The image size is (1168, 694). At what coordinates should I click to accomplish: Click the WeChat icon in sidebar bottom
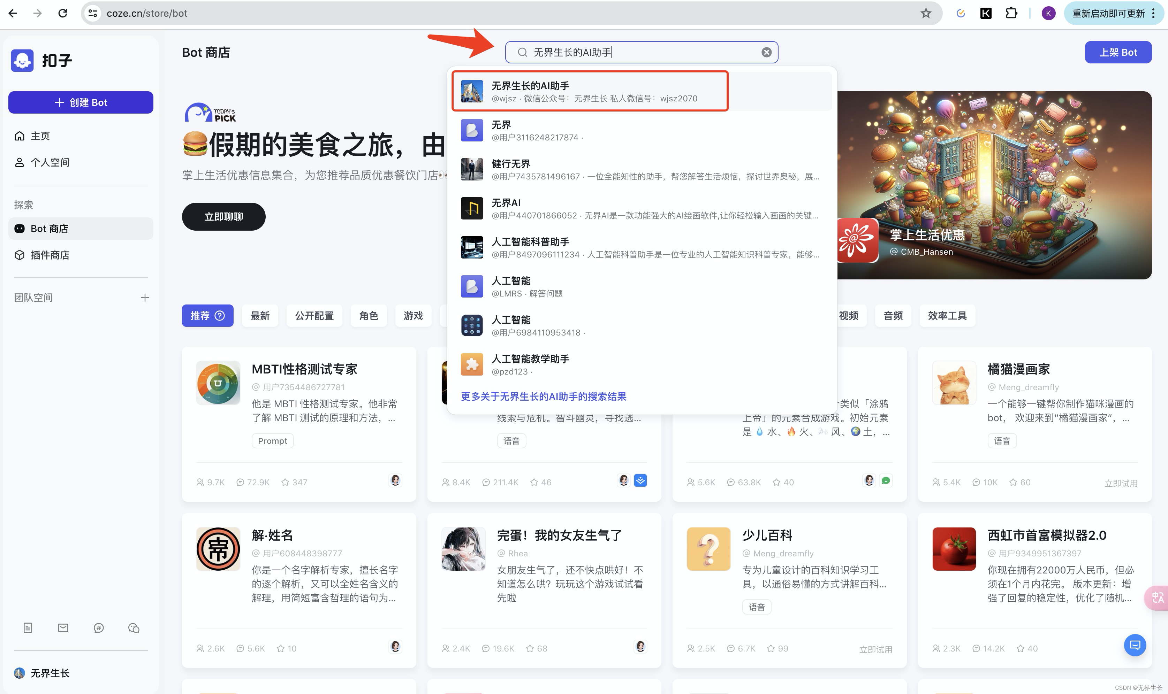click(134, 627)
